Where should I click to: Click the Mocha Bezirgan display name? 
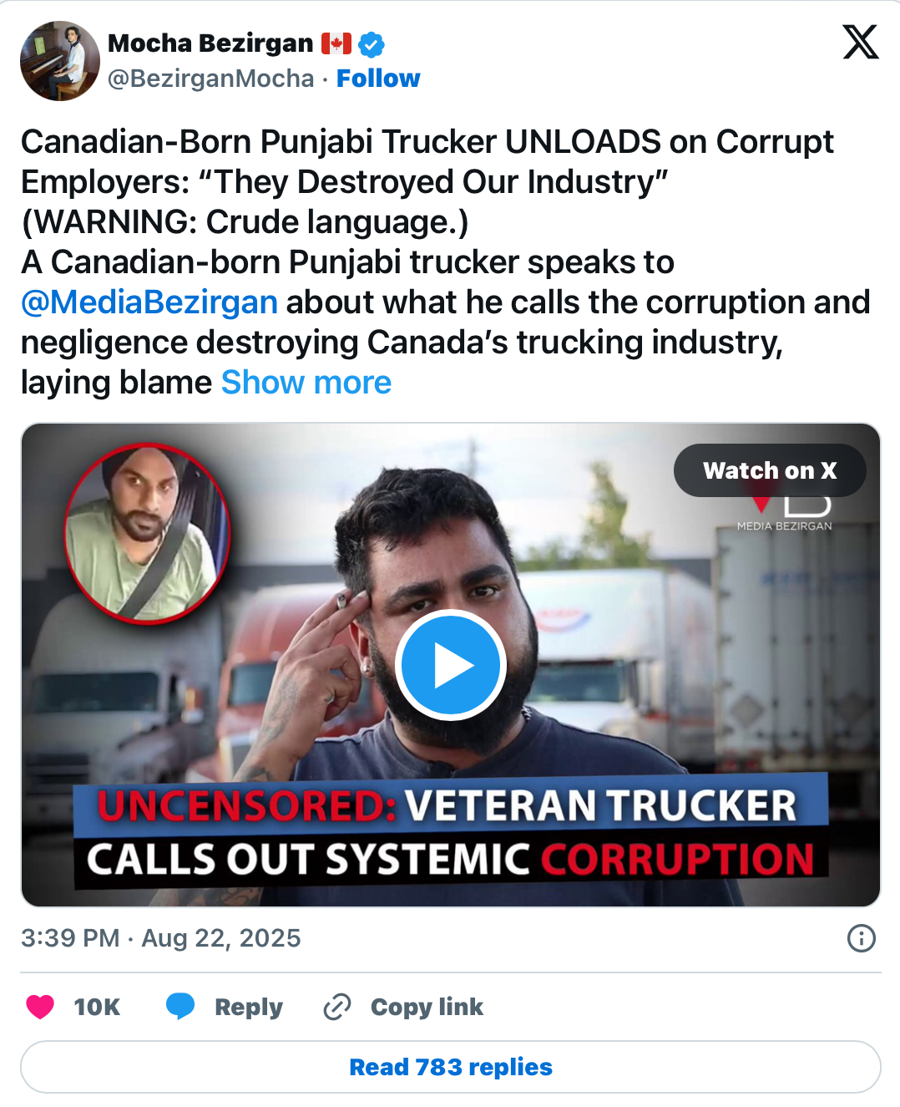[x=210, y=43]
